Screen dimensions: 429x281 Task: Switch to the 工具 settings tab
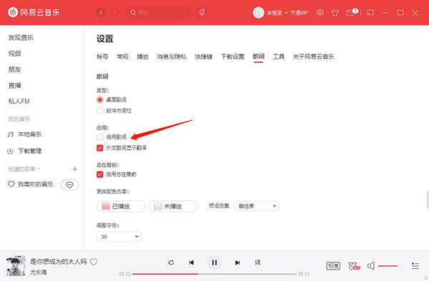pos(279,56)
